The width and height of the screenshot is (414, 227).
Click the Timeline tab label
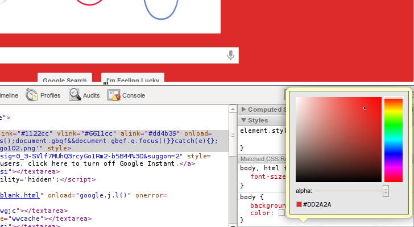coord(9,95)
